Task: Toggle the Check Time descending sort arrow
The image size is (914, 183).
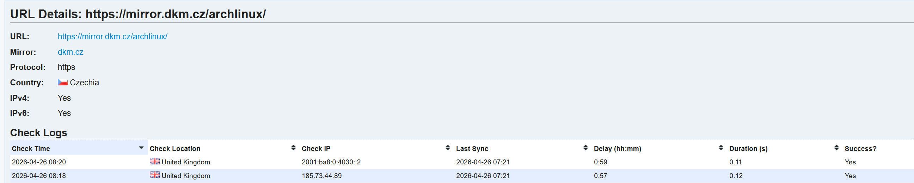Action: [141, 148]
